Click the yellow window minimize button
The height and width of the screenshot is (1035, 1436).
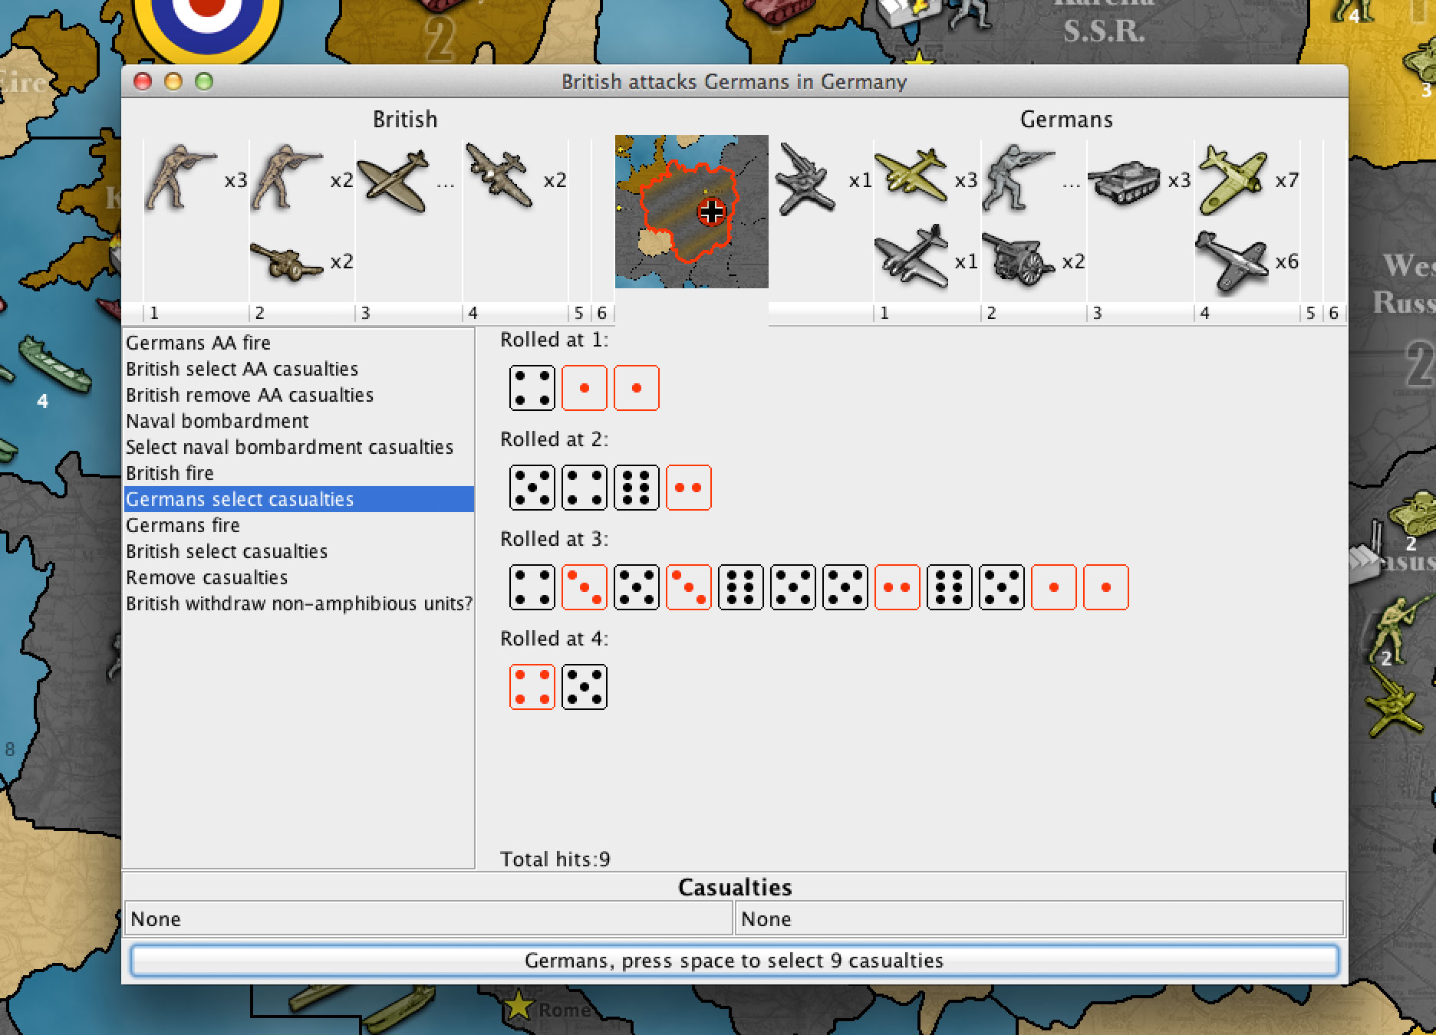click(173, 81)
